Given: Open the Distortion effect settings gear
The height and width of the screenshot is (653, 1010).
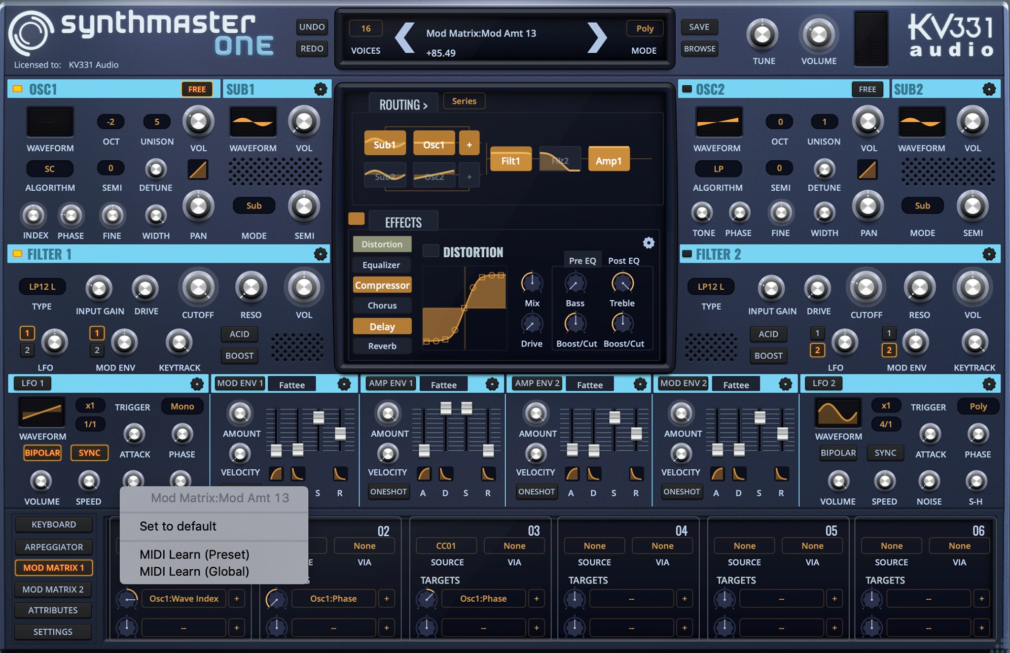Looking at the screenshot, I should pos(649,242).
